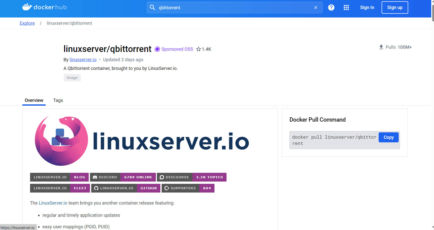Click the "Updated 2 days ago" text
The image size is (434, 230).
coord(123,60)
